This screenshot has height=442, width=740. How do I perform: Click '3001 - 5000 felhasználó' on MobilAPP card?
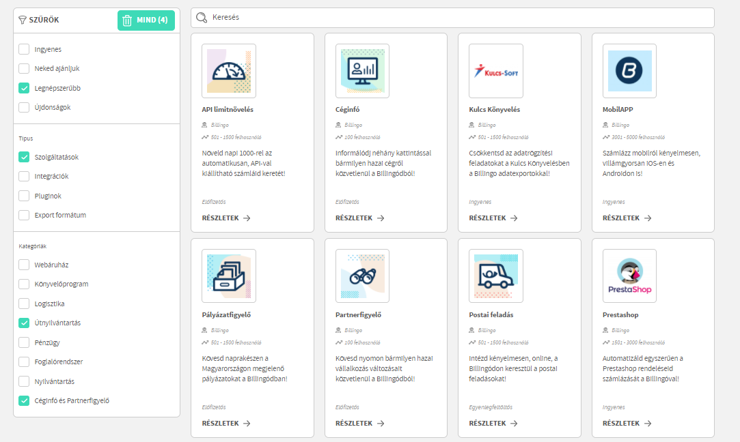(638, 137)
